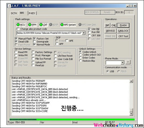Select the Codes Unlock radio button
Screen dimensions: 144x128
[80, 52]
